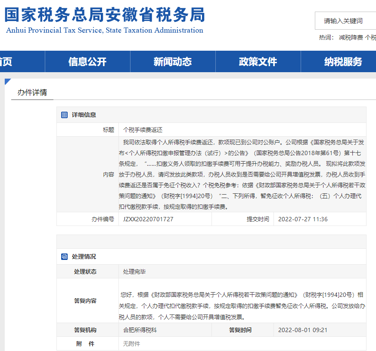Go to 新闻动态 in the navigation bar
Screen dimensions: 376x351
click(x=173, y=61)
